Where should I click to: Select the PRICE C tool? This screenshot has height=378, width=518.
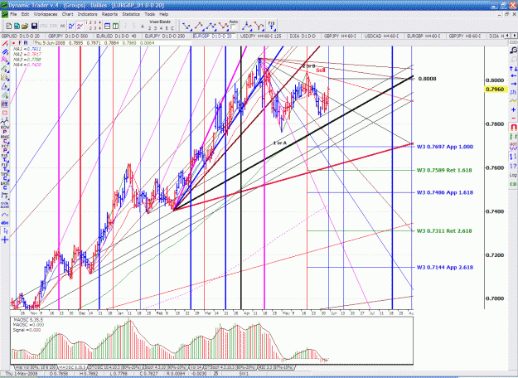tap(5, 138)
